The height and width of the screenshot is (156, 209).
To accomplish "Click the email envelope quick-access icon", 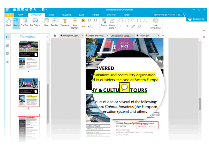I will pyautogui.click(x=23, y=9).
